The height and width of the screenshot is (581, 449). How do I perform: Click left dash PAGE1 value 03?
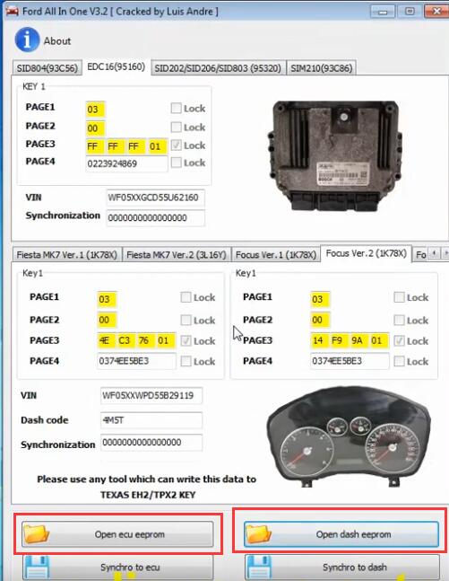[x=107, y=299]
